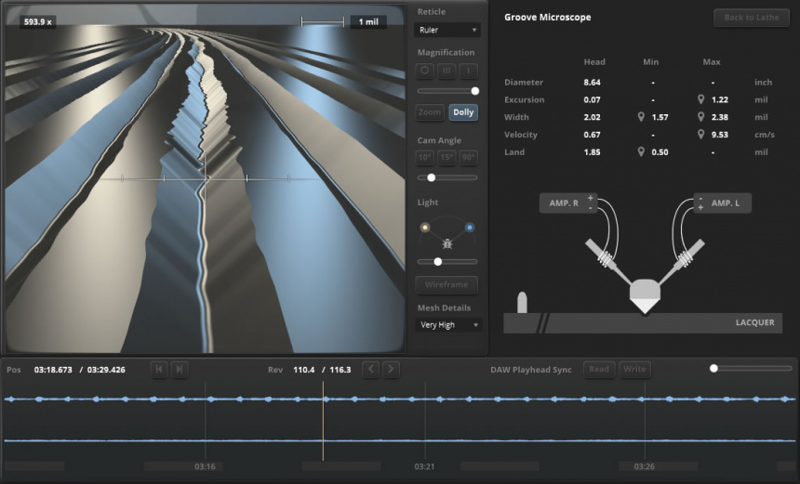The image size is (800, 484).
Task: Select the single-bar magnification preset icon
Action: point(471,72)
